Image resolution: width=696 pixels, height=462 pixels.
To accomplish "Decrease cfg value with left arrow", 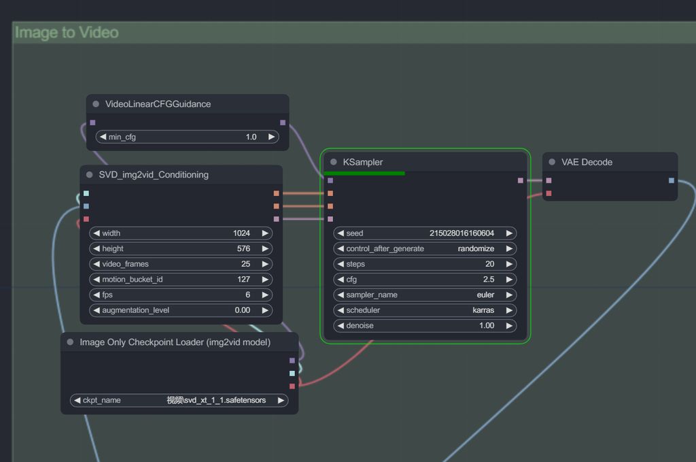I will point(341,280).
